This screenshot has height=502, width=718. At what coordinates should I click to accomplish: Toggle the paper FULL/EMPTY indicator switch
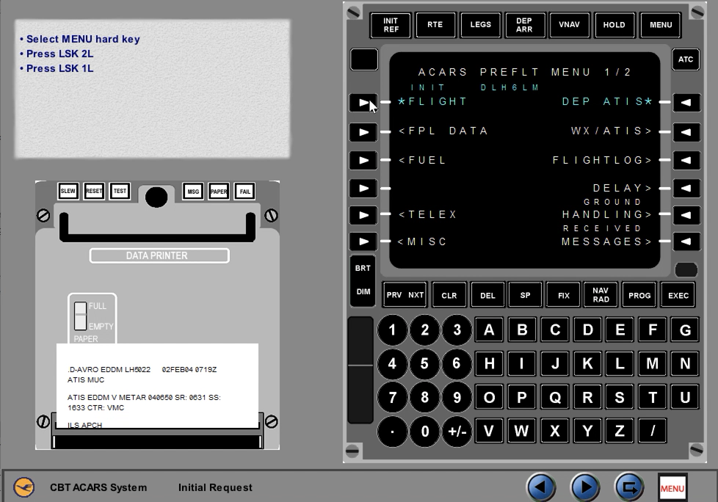point(81,316)
